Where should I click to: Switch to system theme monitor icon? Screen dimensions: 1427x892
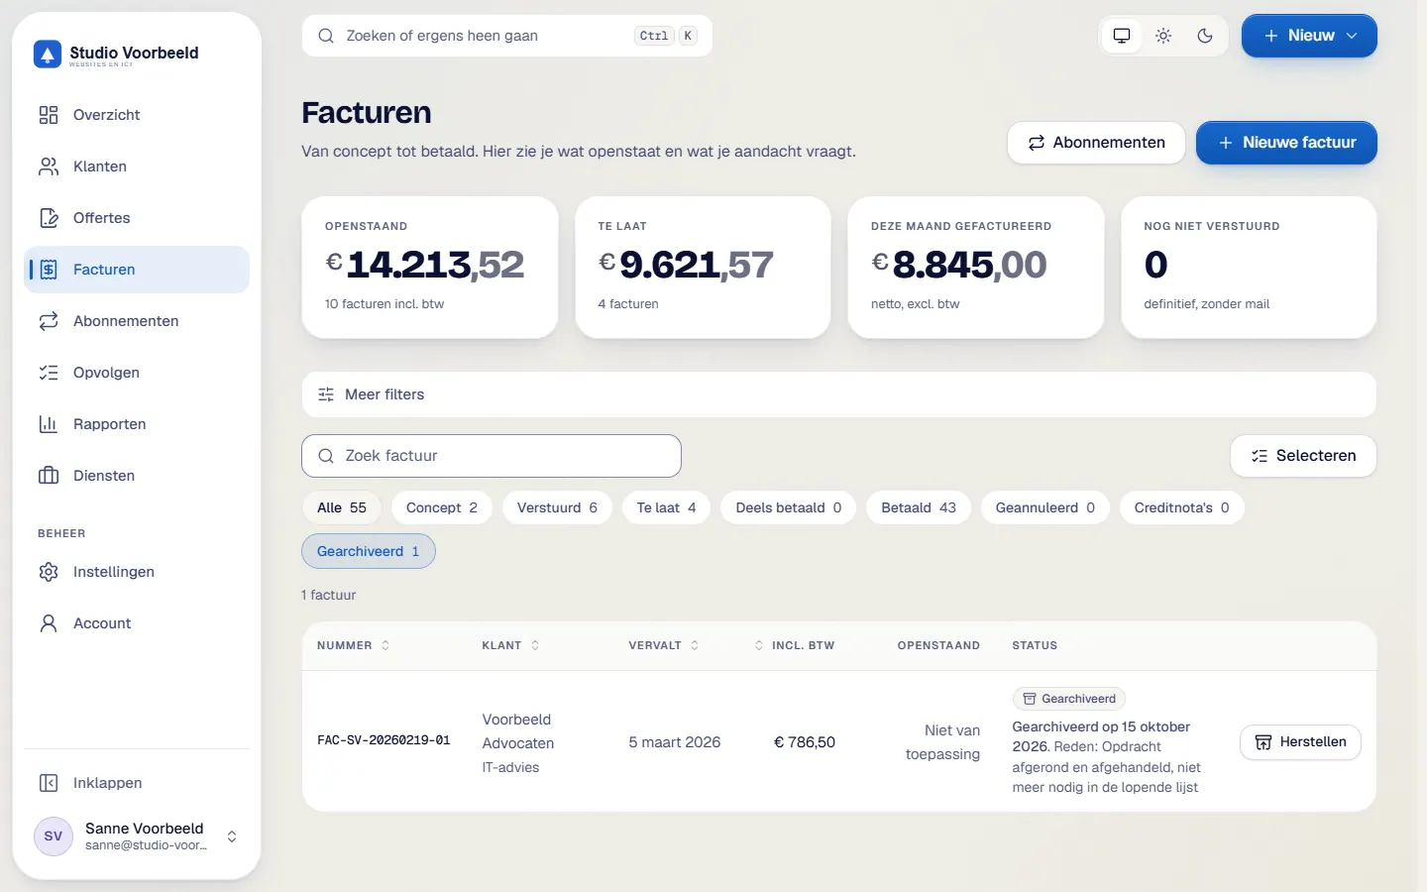click(x=1122, y=36)
